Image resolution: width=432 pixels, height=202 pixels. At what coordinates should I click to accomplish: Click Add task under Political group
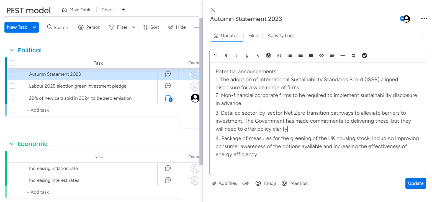coord(38,110)
